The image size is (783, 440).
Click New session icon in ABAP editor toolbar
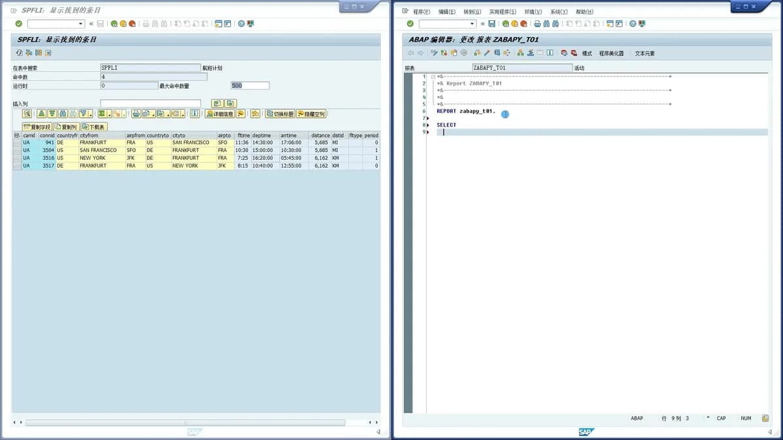coord(610,23)
